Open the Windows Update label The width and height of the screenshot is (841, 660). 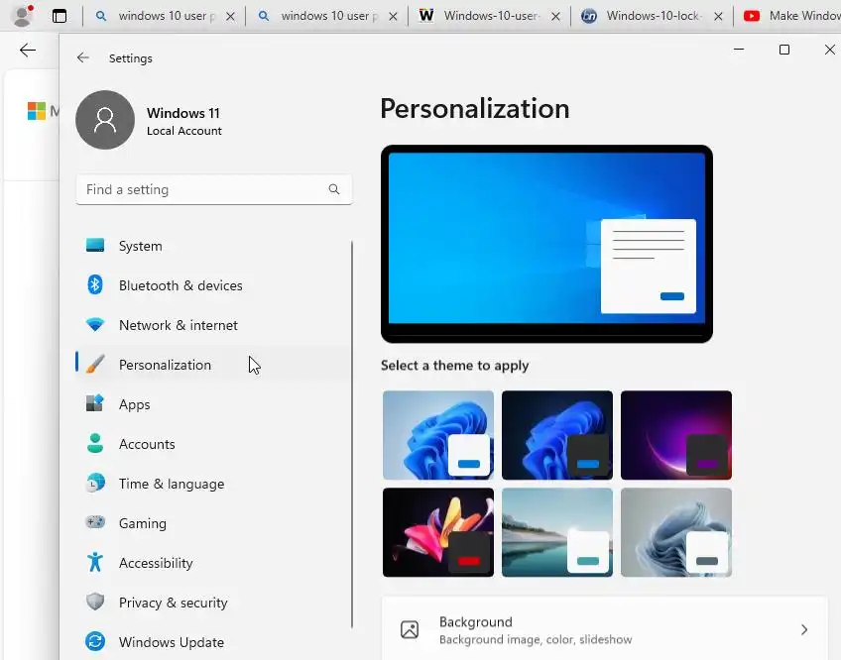point(172,642)
